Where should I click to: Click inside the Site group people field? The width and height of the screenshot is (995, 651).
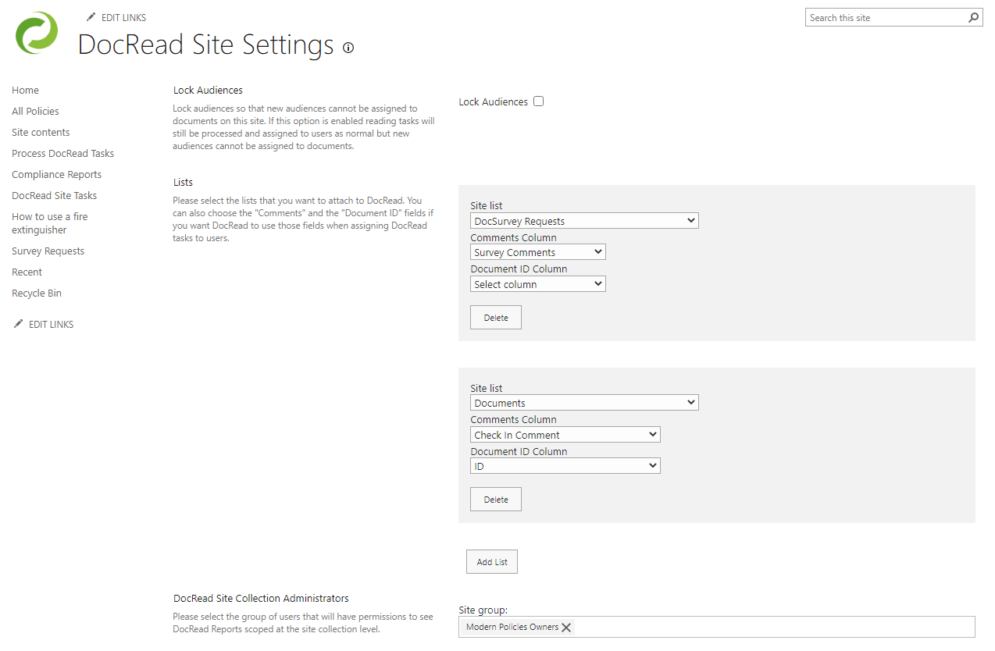click(x=716, y=627)
